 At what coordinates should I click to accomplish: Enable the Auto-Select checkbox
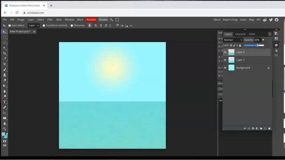[x=10, y=26]
